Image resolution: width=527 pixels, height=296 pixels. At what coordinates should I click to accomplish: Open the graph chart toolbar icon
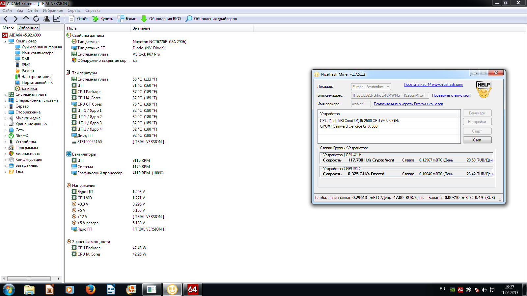[57, 19]
